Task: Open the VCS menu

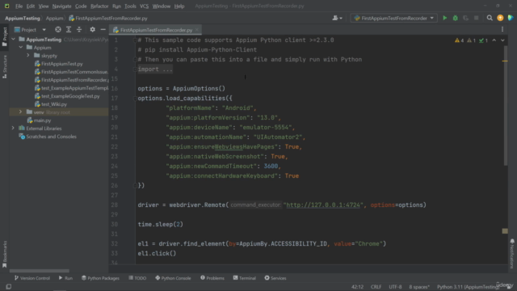Action: 144,6
